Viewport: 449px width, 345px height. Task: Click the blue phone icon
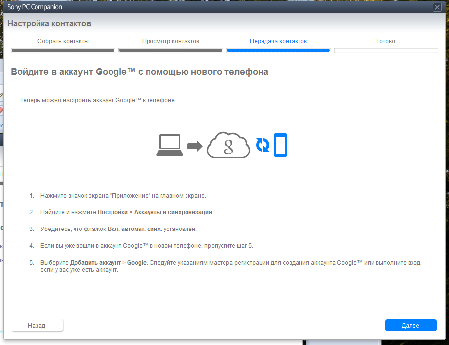pos(280,145)
